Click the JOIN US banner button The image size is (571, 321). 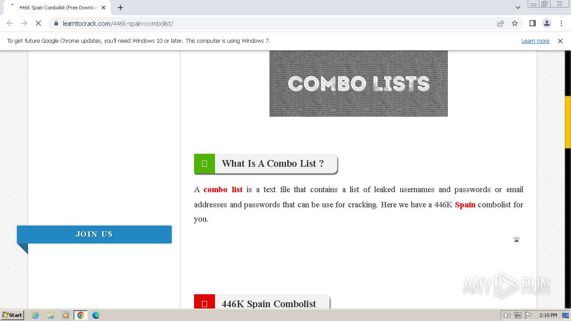(94, 234)
